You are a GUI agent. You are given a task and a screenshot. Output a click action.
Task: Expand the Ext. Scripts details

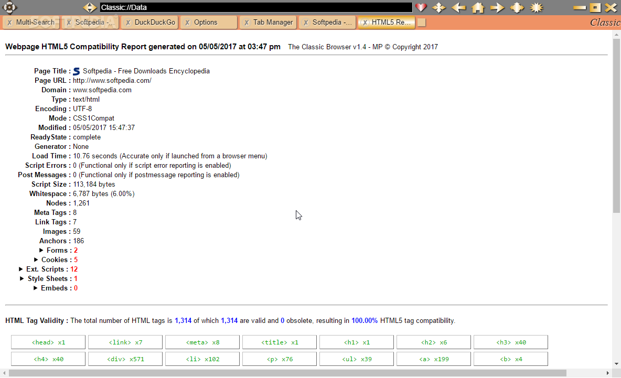(x=20, y=269)
